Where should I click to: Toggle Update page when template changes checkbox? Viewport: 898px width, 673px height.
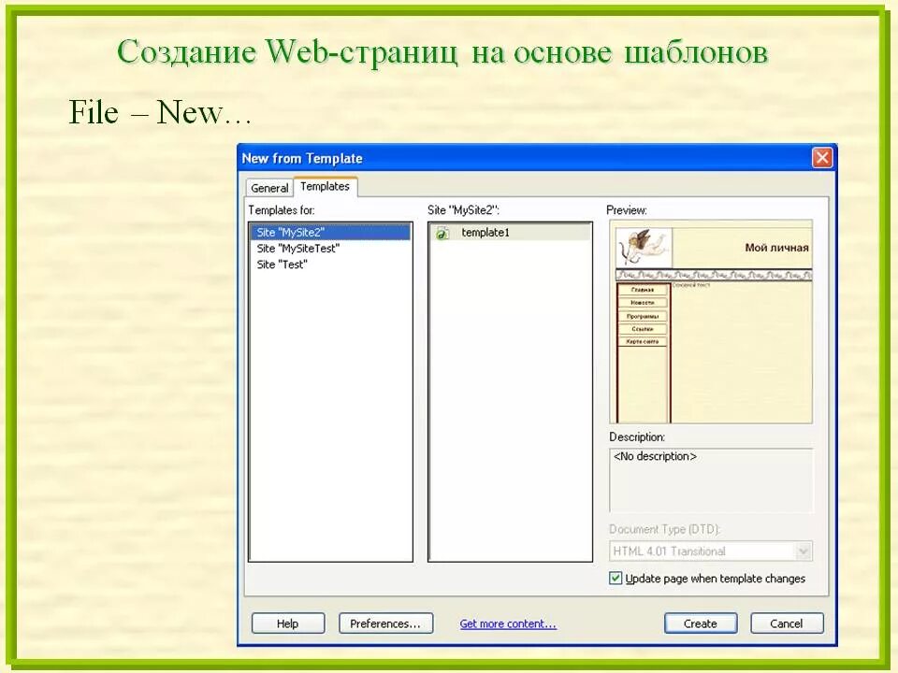tap(616, 578)
